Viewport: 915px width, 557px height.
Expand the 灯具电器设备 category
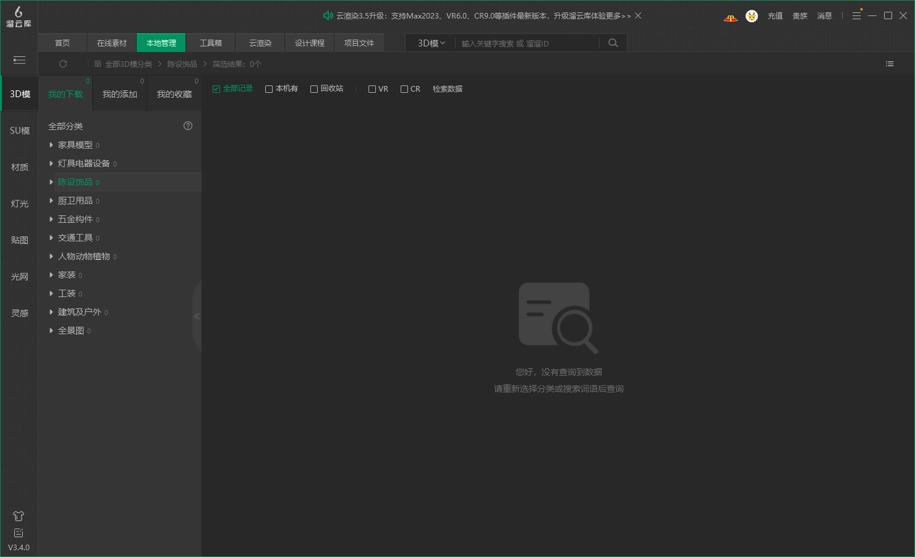tap(51, 163)
